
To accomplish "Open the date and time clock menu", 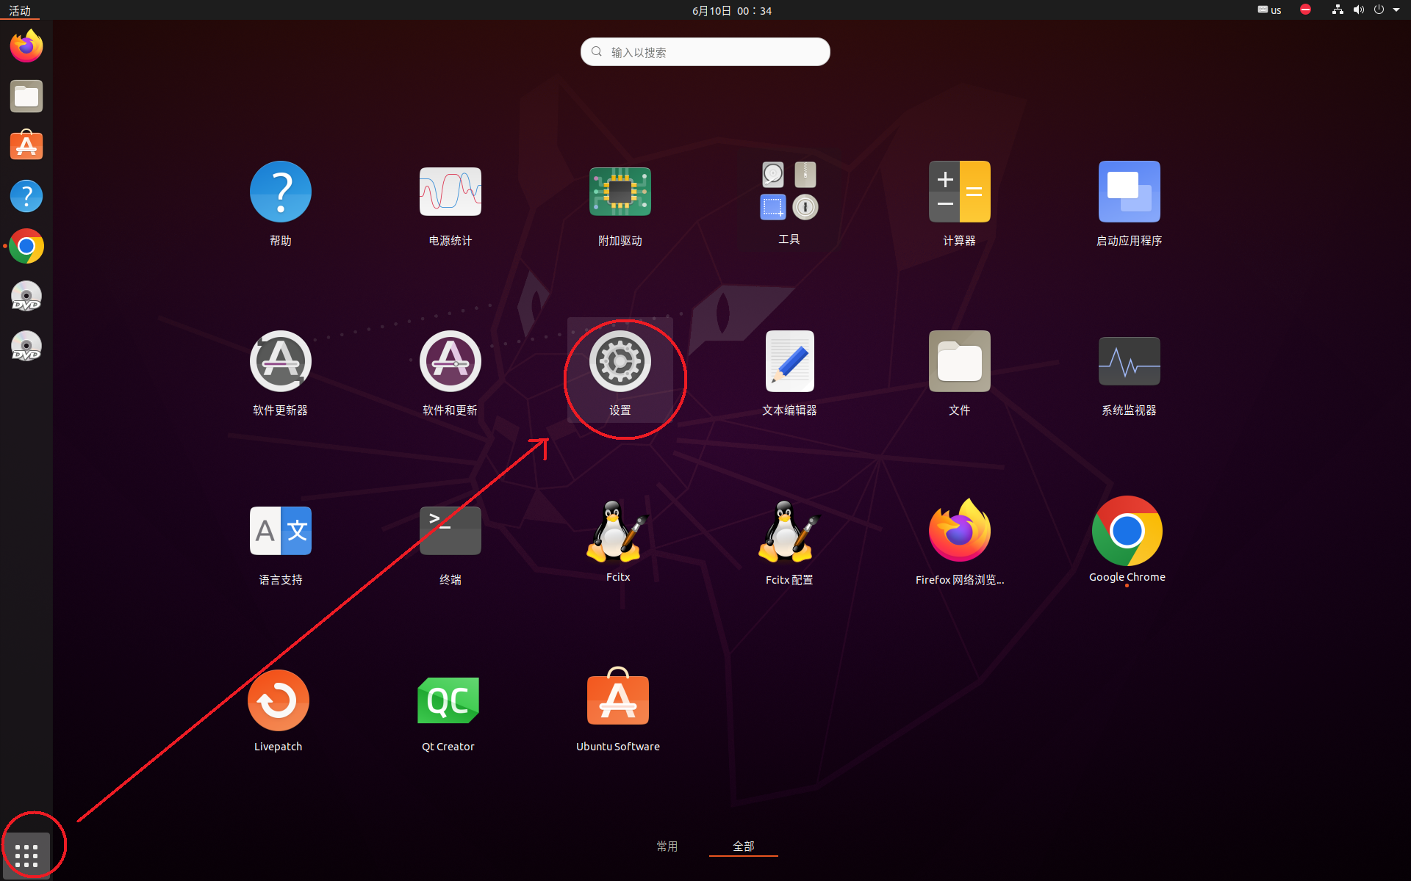I will coord(731,10).
